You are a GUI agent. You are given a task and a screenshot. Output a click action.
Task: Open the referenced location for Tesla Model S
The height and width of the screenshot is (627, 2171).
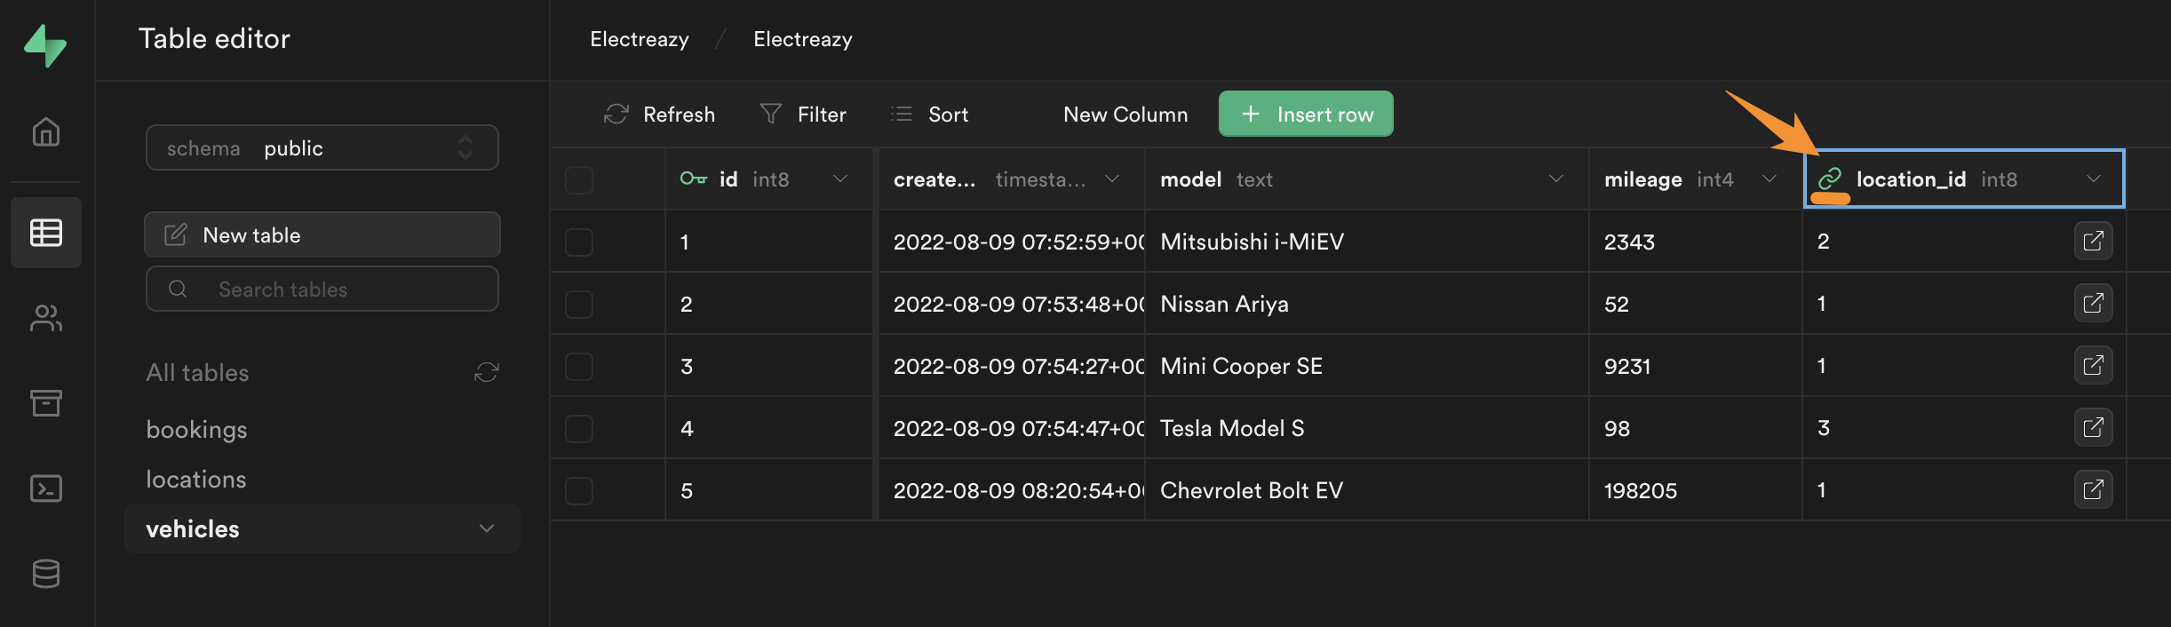2093,428
